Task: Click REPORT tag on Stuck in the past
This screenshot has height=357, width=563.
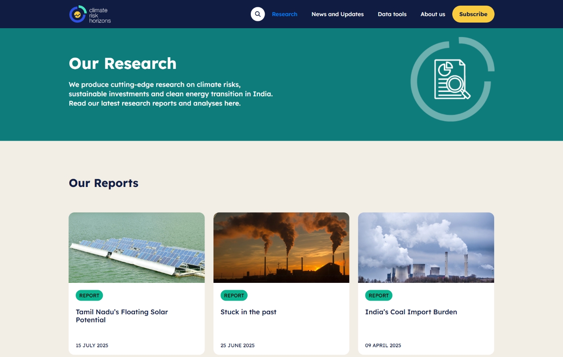Action: tap(234, 295)
